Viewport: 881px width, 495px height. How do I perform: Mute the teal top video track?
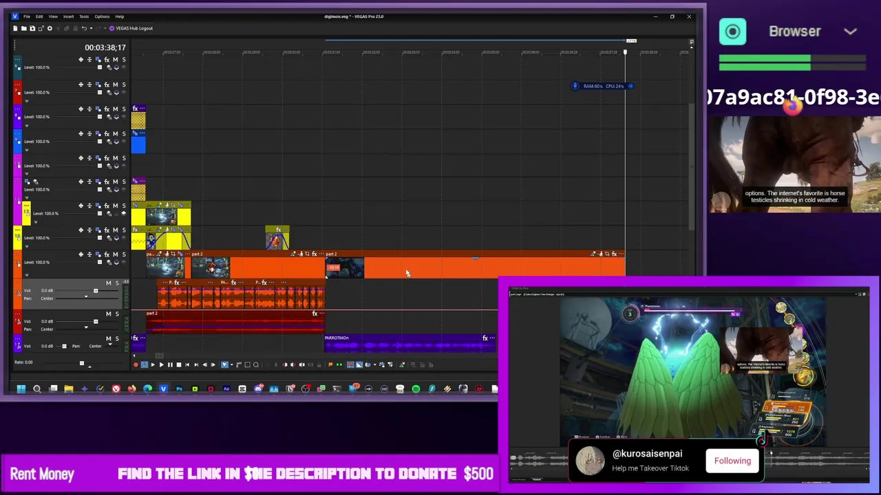115,60
